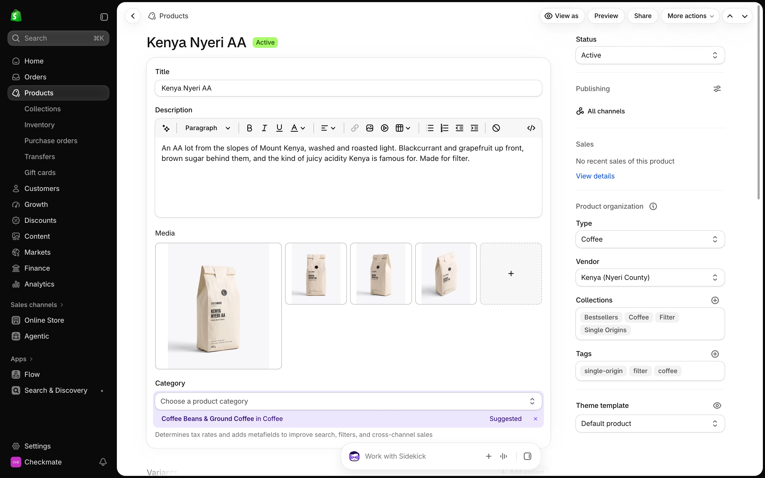Click the Products breadcrumb link
Viewport: 765px width, 478px height.
pos(173,16)
